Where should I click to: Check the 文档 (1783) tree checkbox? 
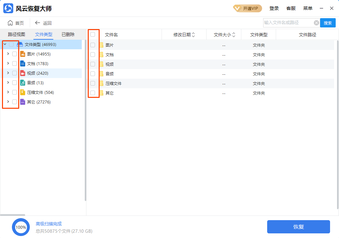[x=15, y=63]
